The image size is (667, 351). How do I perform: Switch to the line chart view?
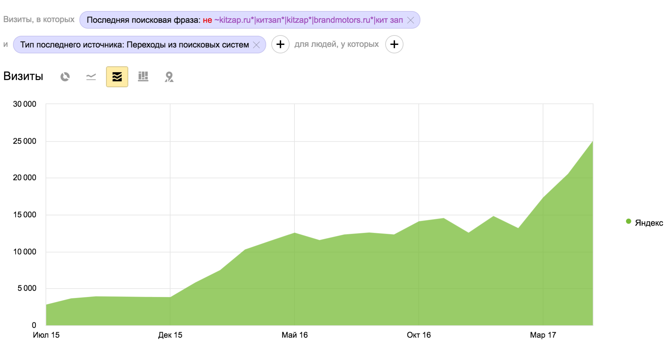click(x=91, y=77)
